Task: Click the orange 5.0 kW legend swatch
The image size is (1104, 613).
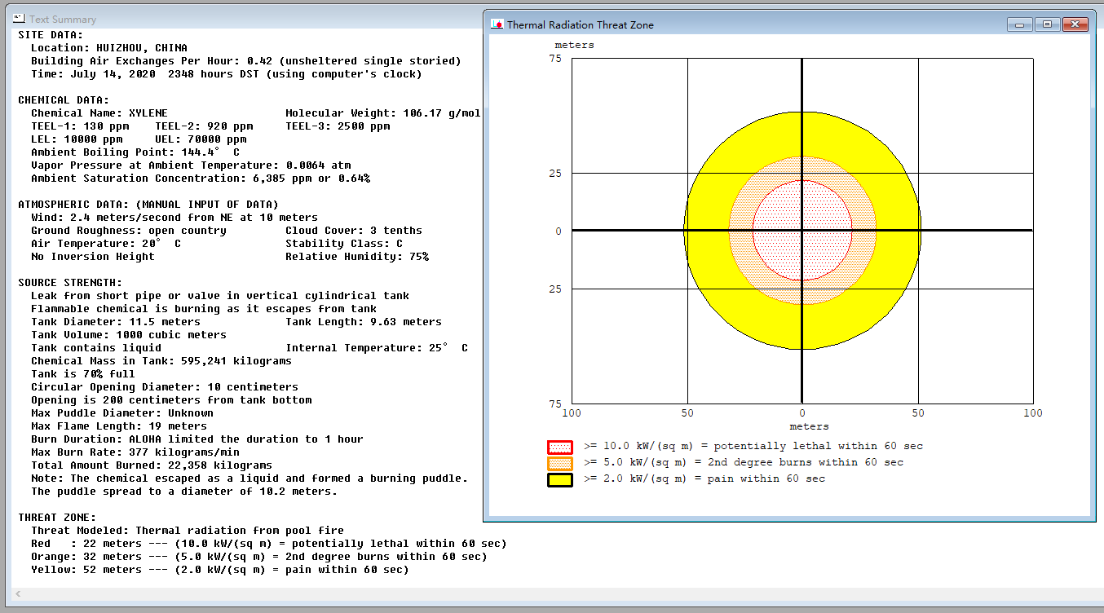Action: coord(559,463)
